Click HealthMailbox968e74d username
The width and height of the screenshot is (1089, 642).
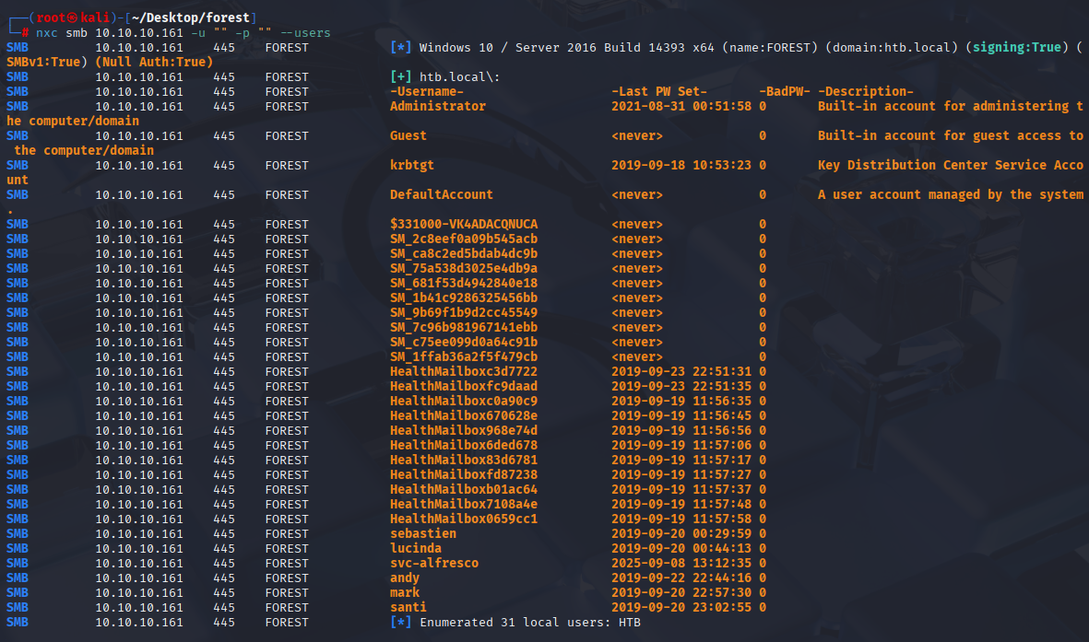(x=463, y=430)
